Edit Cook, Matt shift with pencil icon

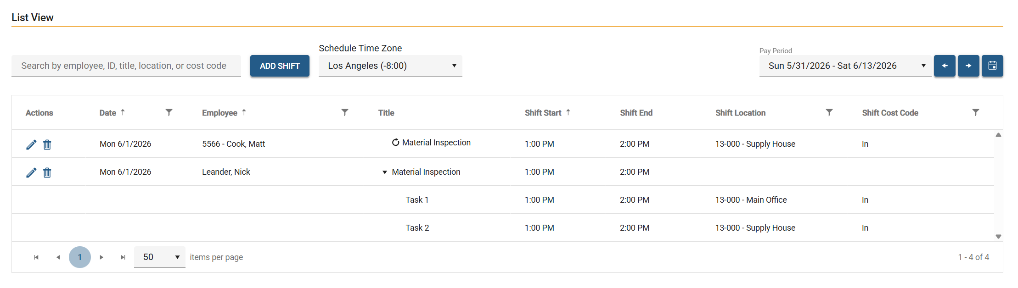pyautogui.click(x=31, y=144)
